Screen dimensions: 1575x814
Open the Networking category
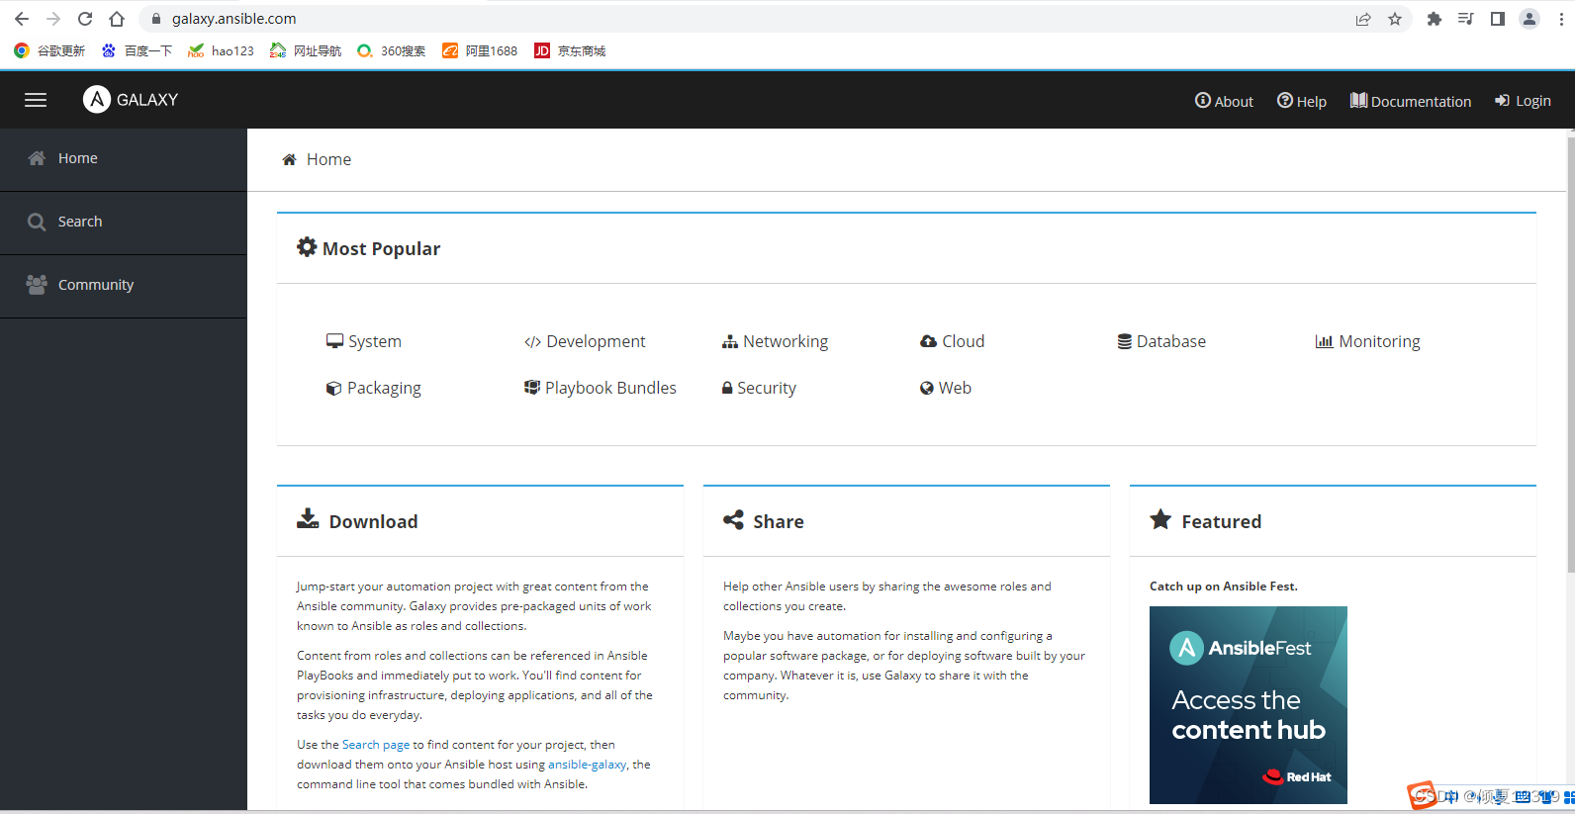coord(776,341)
